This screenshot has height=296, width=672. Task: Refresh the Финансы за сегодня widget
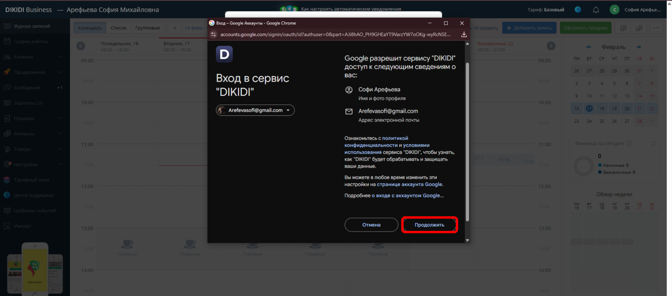[x=653, y=144]
